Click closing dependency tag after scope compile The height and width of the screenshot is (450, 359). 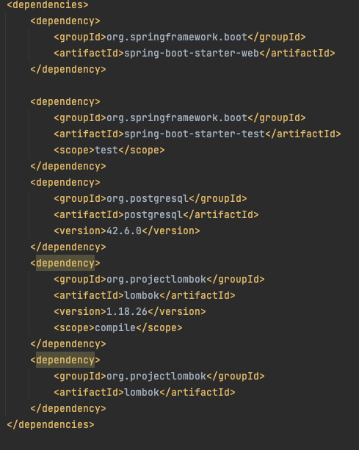(68, 344)
